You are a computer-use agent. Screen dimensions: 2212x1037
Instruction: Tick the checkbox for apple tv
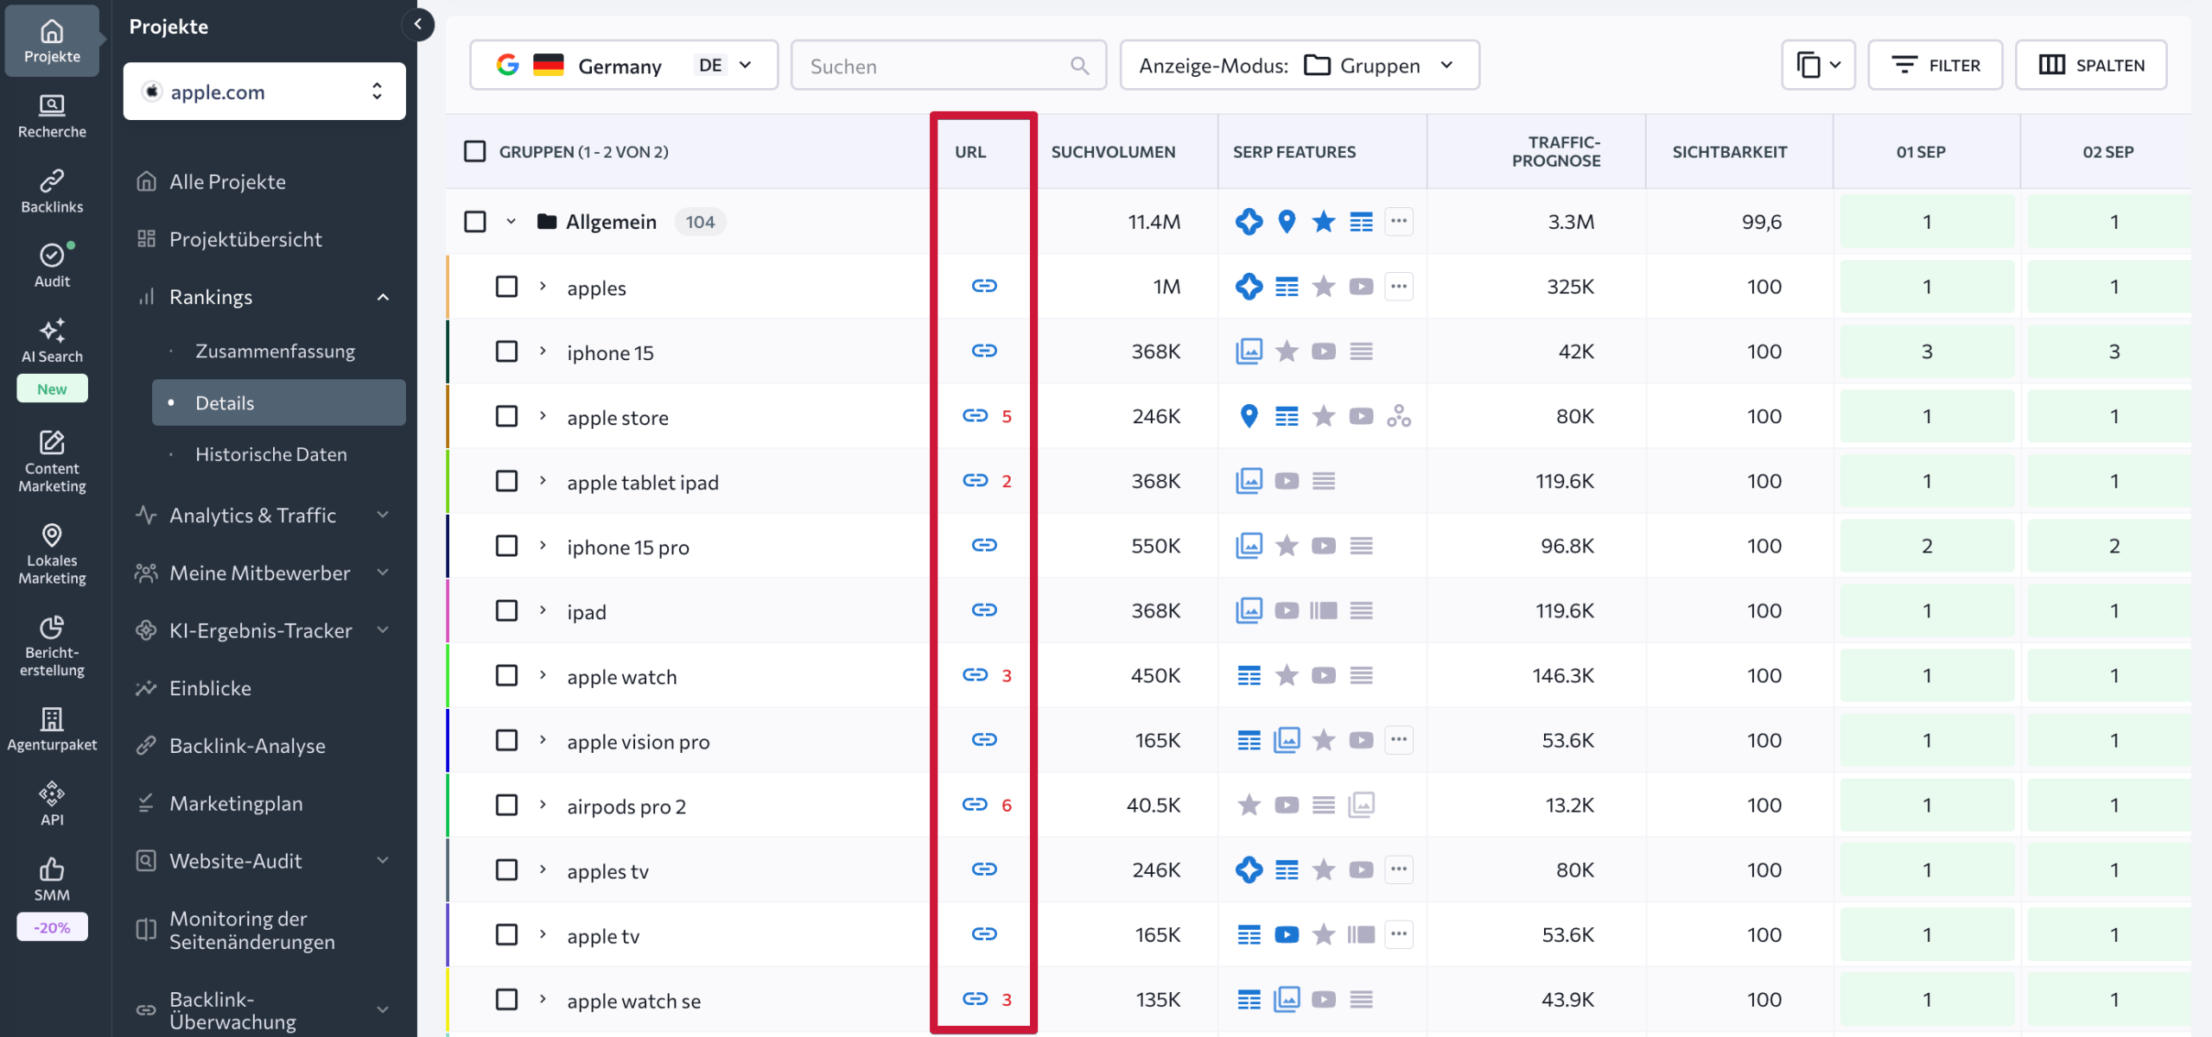pyautogui.click(x=506, y=934)
